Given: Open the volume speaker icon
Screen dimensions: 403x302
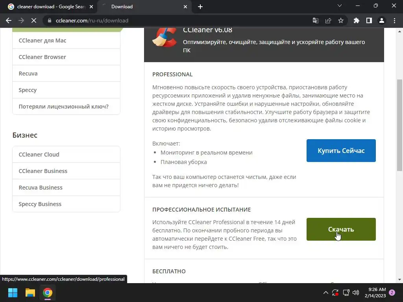Looking at the screenshot, I should point(356,293).
